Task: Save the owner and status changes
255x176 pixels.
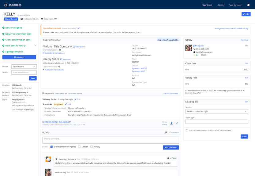Action: pos(33,78)
